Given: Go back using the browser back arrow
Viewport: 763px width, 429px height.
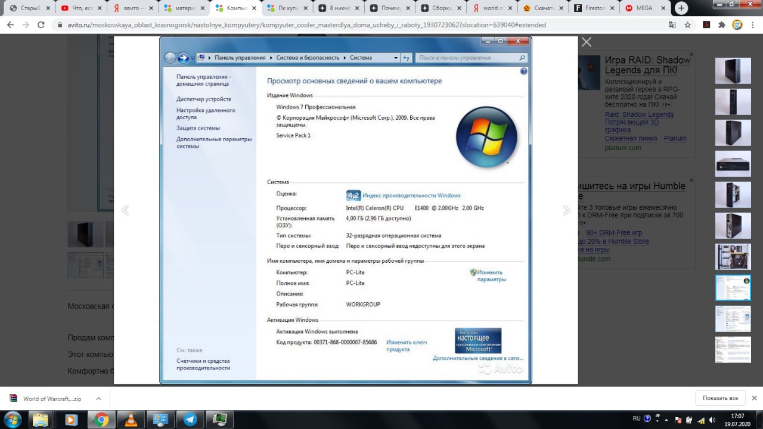Looking at the screenshot, I should click(10, 25).
